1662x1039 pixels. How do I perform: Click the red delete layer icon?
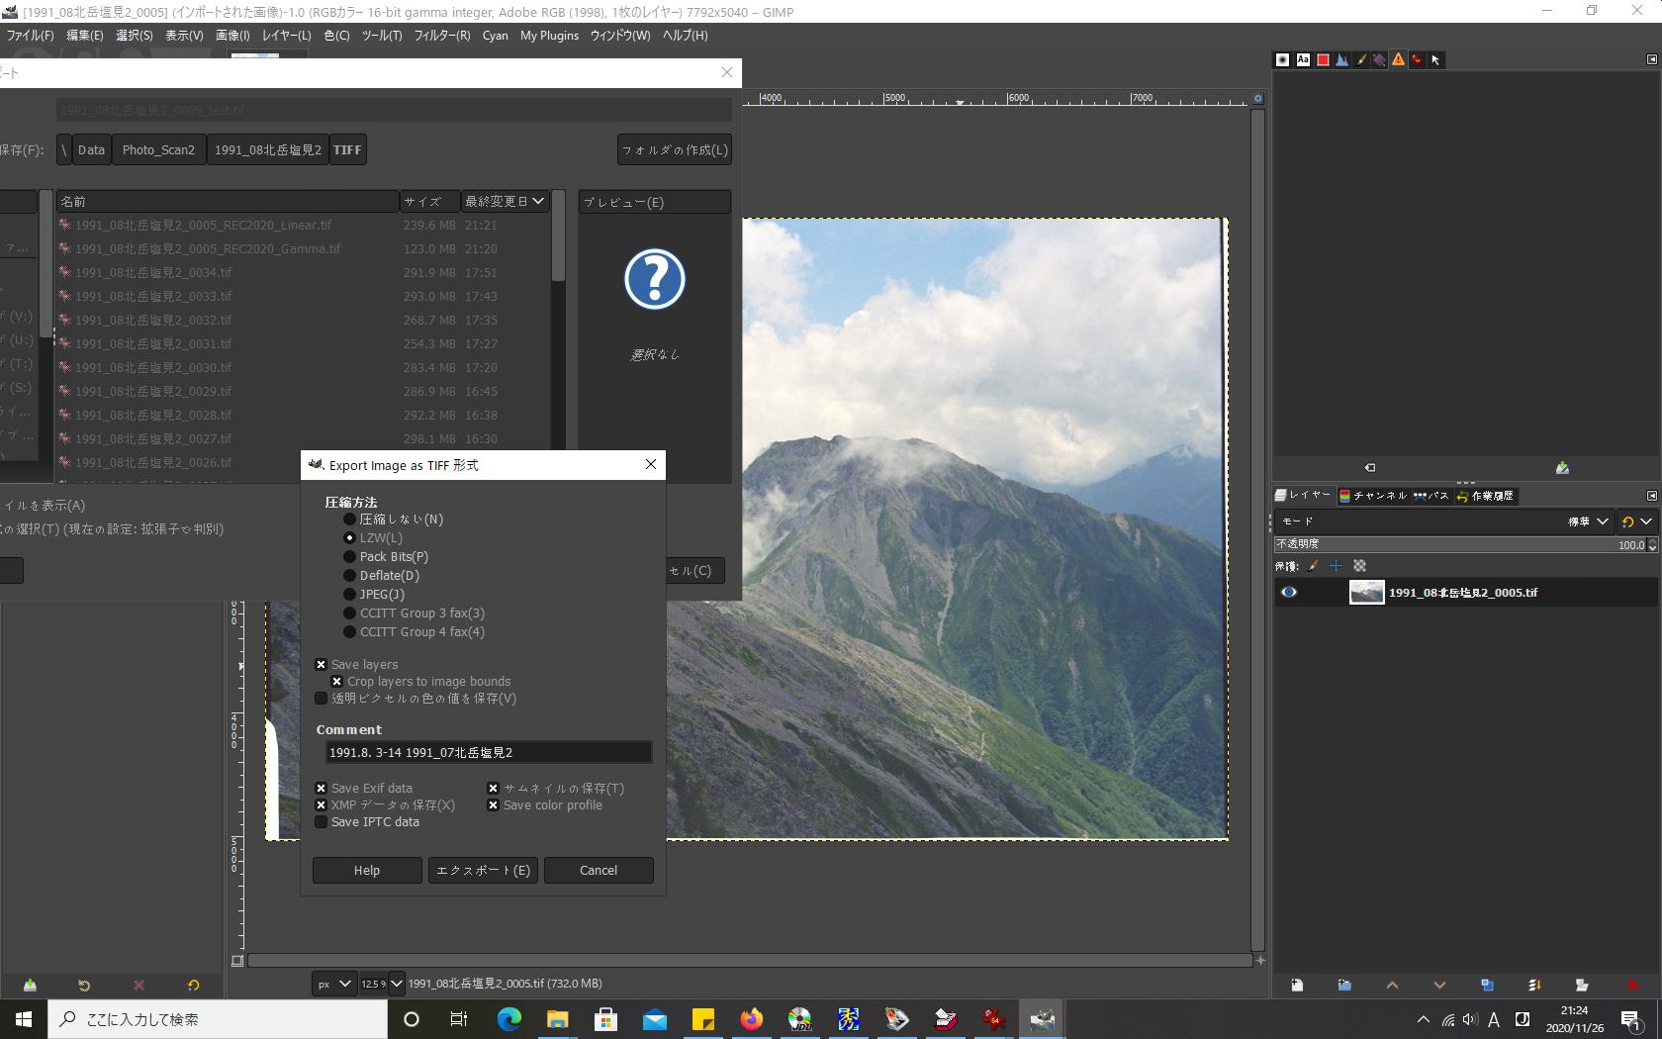[x=1631, y=985]
